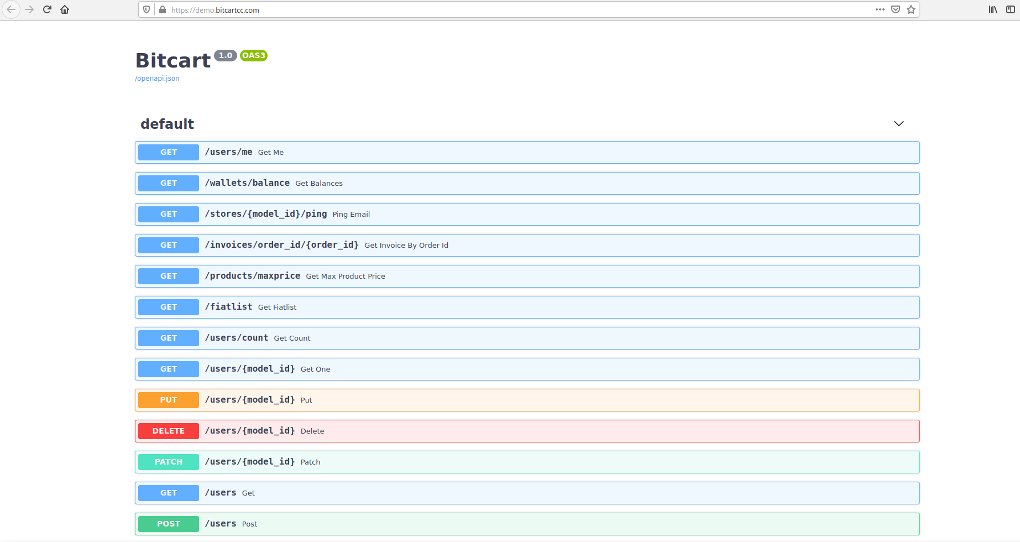Expand GET /users endpoint
Viewport: 1020px width, 542px height.
(x=527, y=493)
